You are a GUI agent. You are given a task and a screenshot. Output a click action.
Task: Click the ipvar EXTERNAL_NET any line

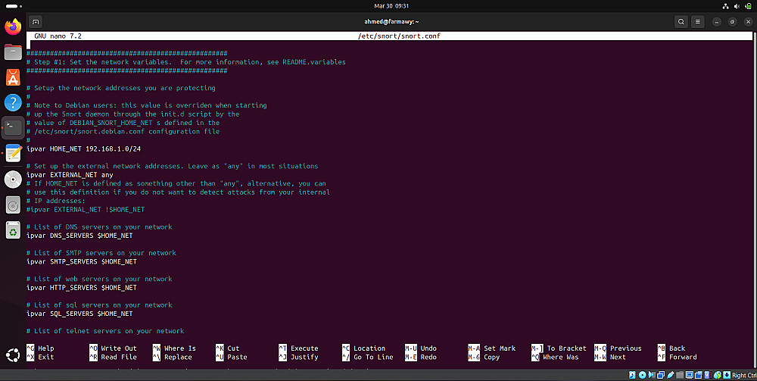click(x=70, y=175)
